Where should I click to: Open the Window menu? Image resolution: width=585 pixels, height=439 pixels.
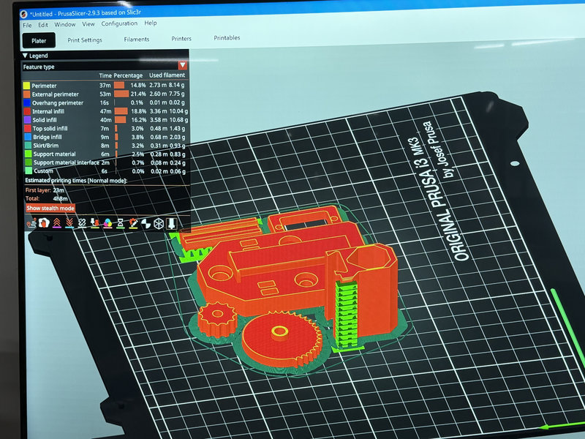65,24
